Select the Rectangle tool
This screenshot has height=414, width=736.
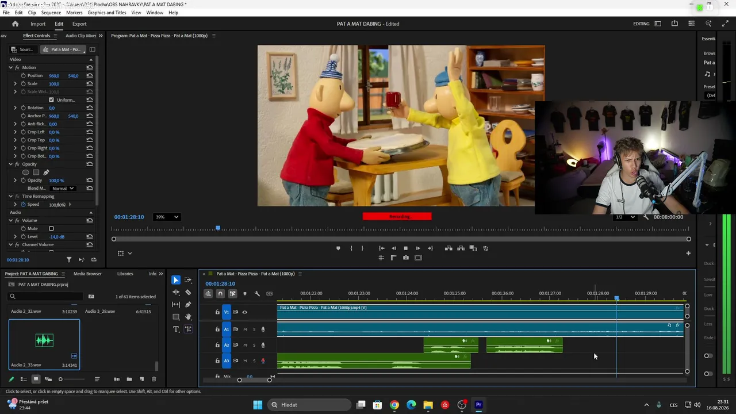[x=176, y=317]
